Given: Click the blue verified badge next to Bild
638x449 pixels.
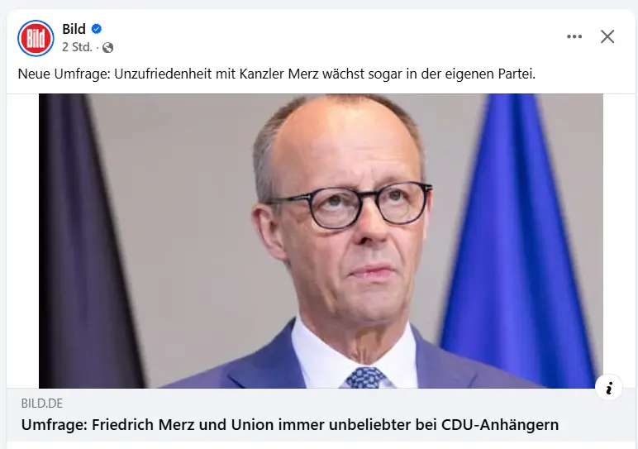Looking at the screenshot, I should click(97, 30).
